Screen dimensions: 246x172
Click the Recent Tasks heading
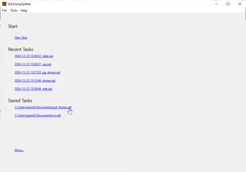coord(21,49)
